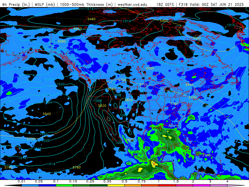The image size is (249, 187).
Task: Click the 'F318' forecast hour label
Action: [184, 4]
